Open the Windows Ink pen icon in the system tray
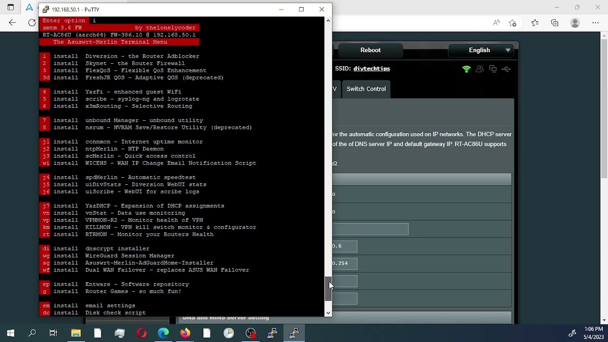Screen dimensions: 608x342 click(572, 333)
